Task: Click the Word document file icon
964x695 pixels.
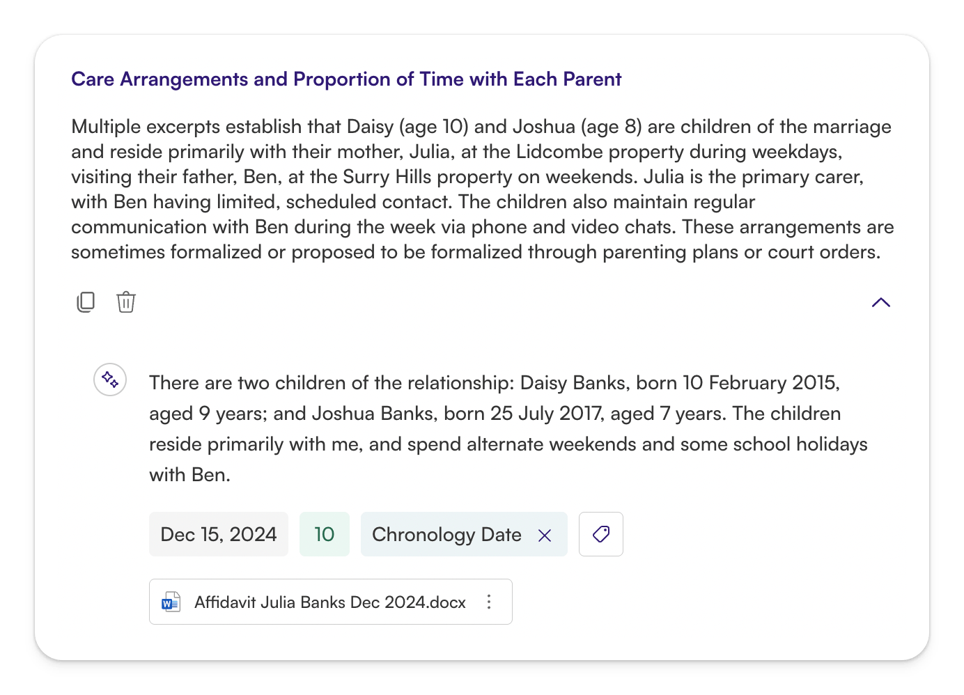Action: 171,602
